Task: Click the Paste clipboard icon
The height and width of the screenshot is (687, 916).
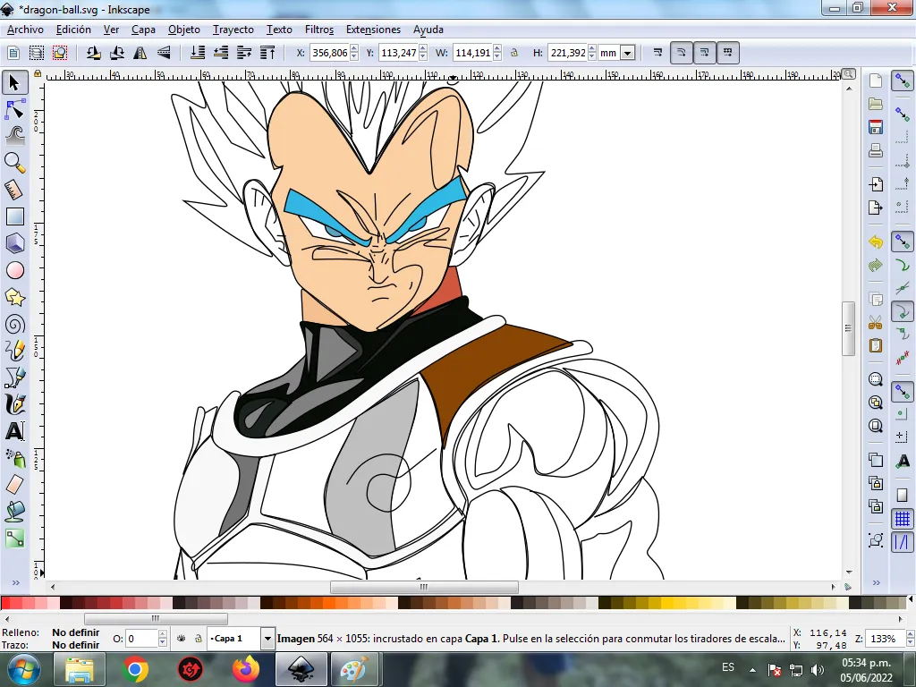Action: 875,345
